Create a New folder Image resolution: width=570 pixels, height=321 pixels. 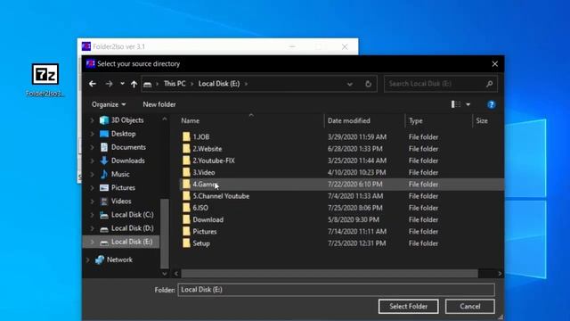pos(159,104)
